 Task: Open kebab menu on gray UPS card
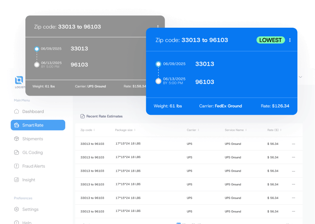click(x=158, y=27)
